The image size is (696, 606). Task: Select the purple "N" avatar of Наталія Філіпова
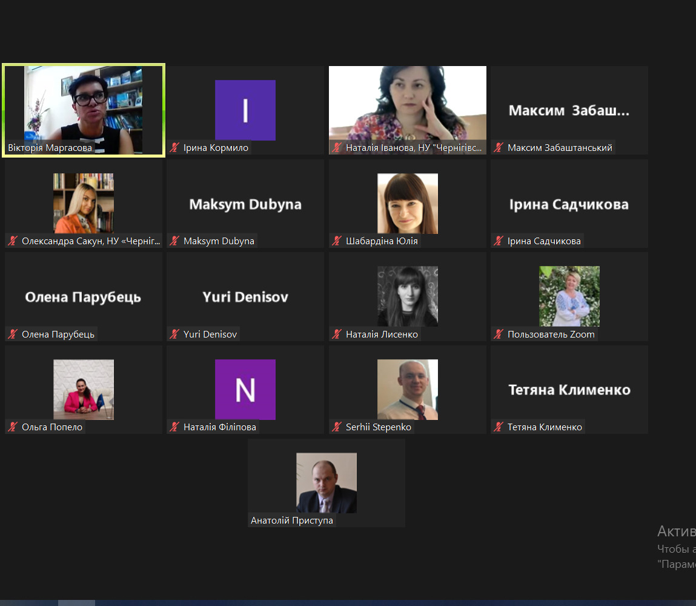245,390
